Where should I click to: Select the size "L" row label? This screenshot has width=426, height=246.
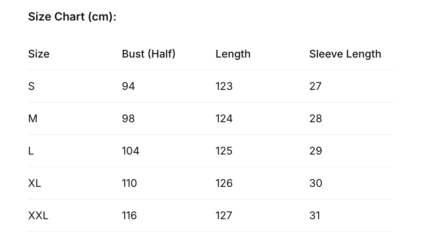[x=31, y=151]
